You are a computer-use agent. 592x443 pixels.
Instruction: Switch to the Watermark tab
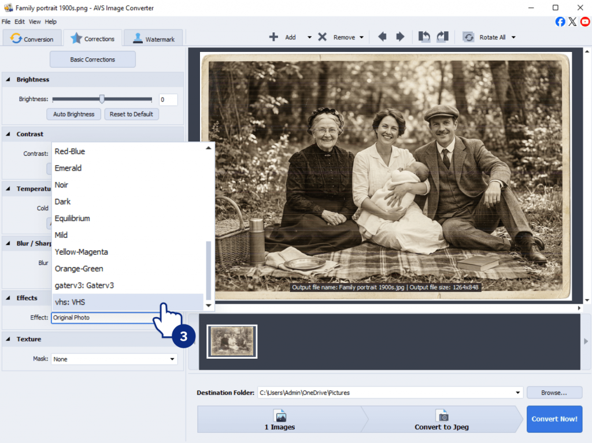pyautogui.click(x=153, y=39)
